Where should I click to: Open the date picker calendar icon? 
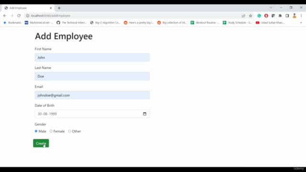click(144, 114)
